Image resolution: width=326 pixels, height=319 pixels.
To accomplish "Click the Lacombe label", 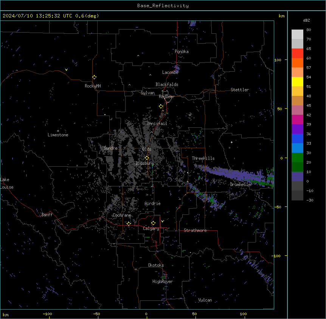I will (x=170, y=72).
